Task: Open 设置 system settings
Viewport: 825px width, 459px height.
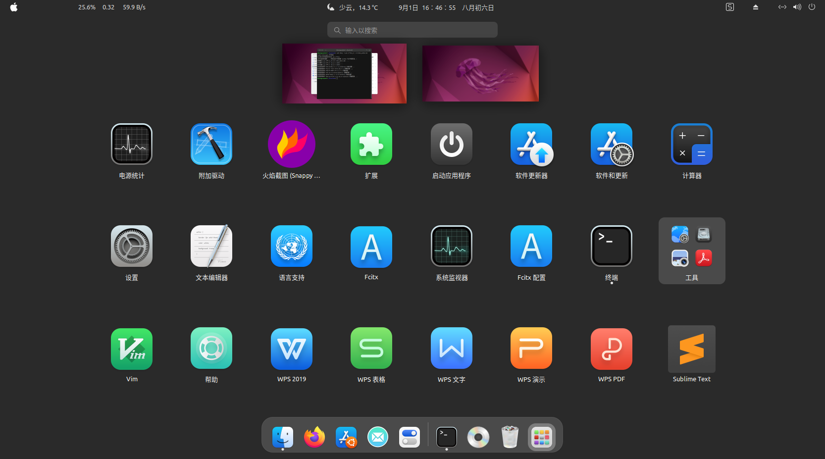Action: click(x=132, y=246)
